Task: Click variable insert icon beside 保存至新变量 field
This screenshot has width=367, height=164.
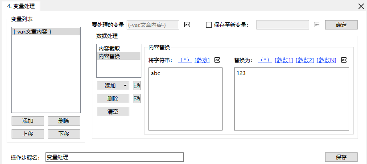Action: click(x=317, y=25)
